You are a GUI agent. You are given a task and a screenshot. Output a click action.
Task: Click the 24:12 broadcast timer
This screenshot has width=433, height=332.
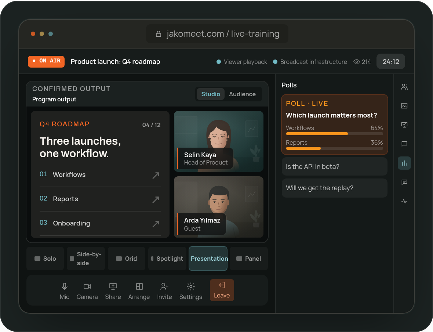click(x=391, y=61)
